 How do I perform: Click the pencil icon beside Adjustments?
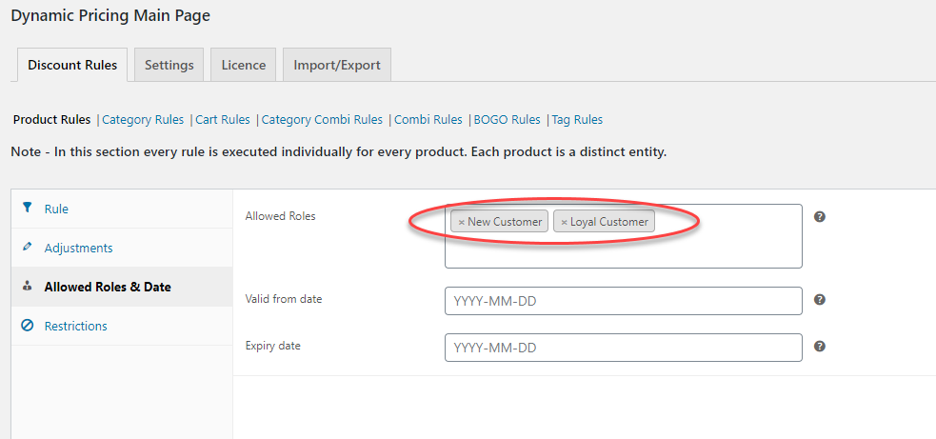(x=27, y=247)
